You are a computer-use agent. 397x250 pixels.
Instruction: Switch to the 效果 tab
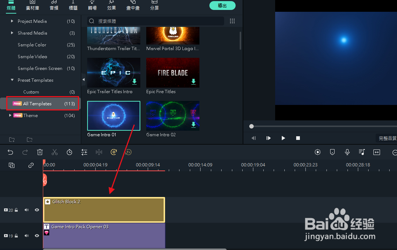112,6
